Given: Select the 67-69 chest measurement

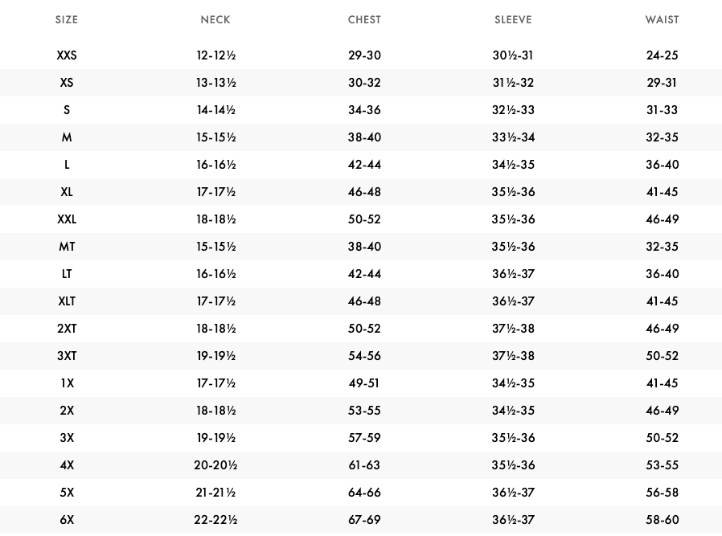Looking at the screenshot, I should pyautogui.click(x=364, y=520).
